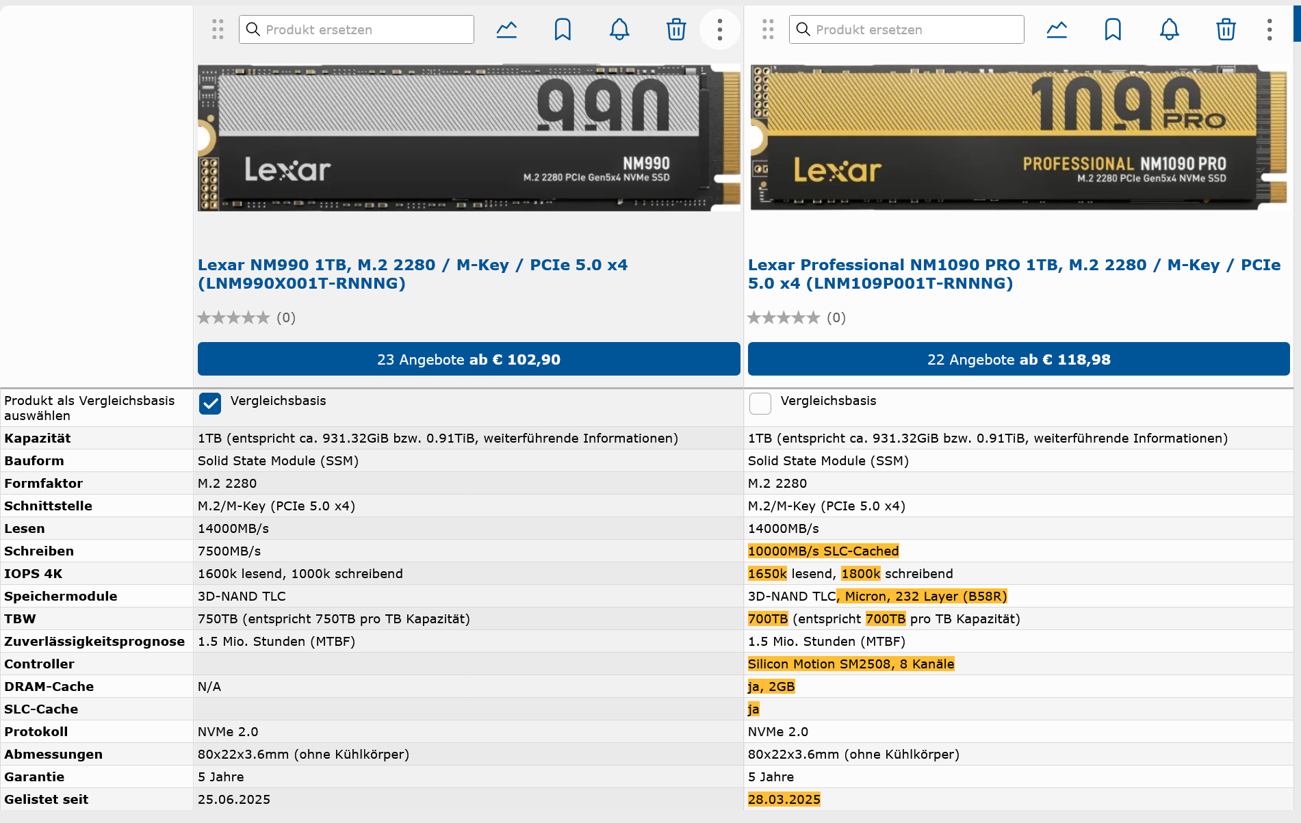Bookmark the Lexar NM990 product

[x=563, y=29]
